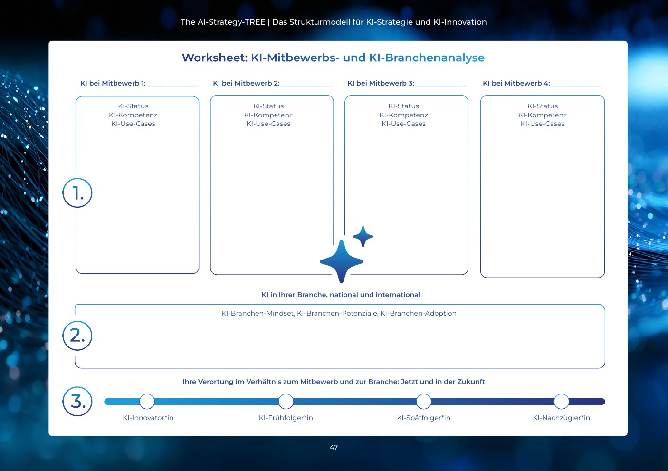Click the 'KI bei Mitbewerb 4:' label
668x471 pixels.
pyautogui.click(x=516, y=83)
